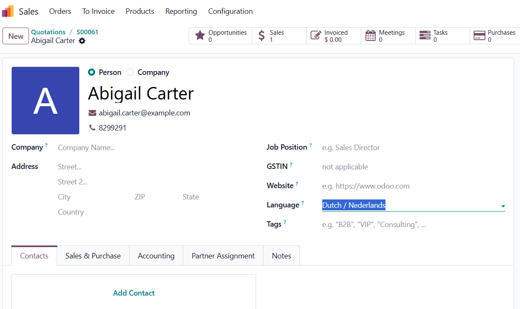This screenshot has height=309, width=520.
Task: Select the Company radio button
Action: (130, 72)
